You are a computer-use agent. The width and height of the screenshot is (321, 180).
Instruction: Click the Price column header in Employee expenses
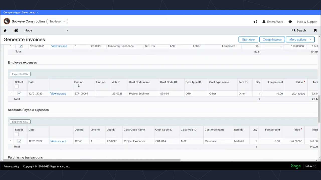tap(299, 82)
